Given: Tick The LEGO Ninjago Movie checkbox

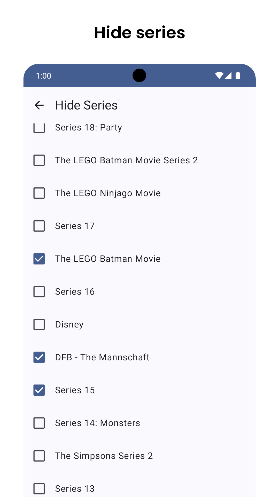Looking at the screenshot, I should [39, 193].
